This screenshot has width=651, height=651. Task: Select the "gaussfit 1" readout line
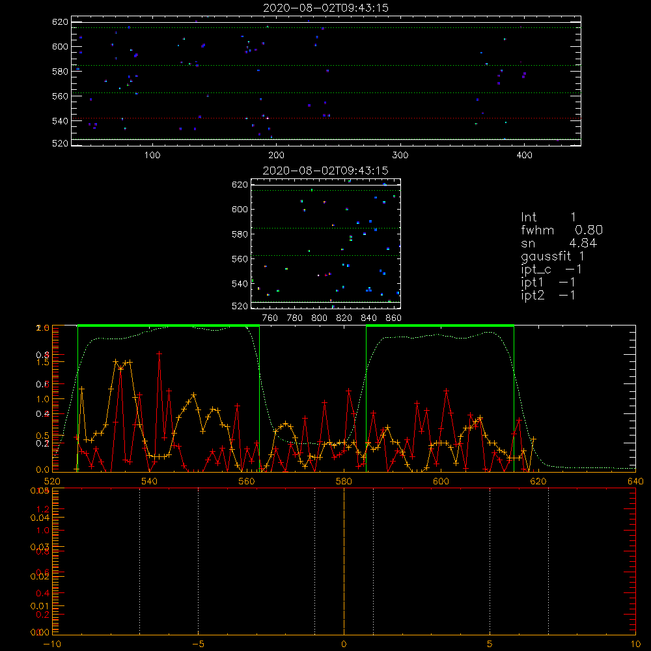[553, 256]
